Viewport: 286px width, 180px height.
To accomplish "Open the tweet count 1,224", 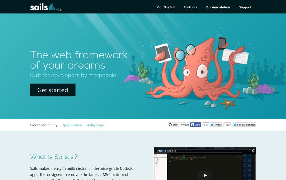I will click(228, 125).
